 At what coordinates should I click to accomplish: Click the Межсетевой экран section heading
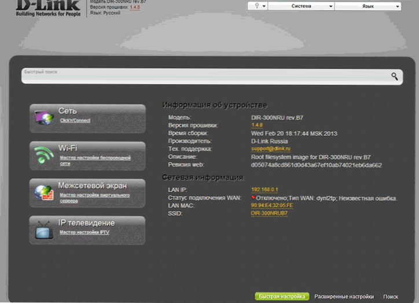(x=92, y=186)
